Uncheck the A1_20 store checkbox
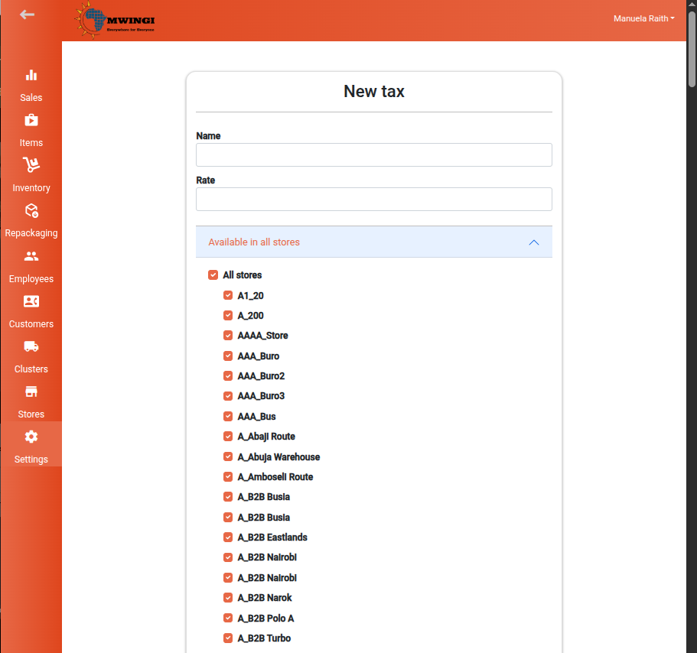 [x=228, y=295]
